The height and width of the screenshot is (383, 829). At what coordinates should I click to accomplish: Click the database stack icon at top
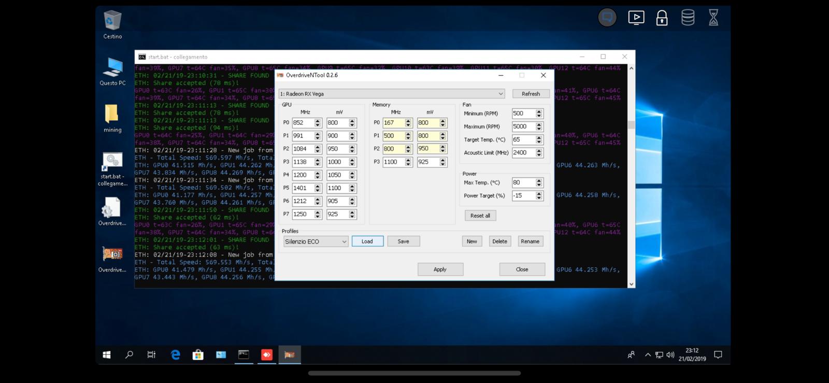[688, 18]
